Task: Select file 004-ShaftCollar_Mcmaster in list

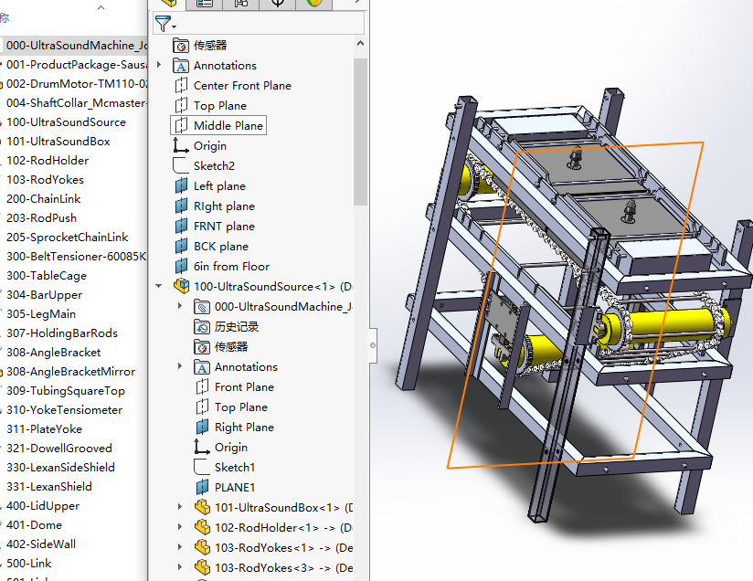Action: pyautogui.click(x=76, y=103)
